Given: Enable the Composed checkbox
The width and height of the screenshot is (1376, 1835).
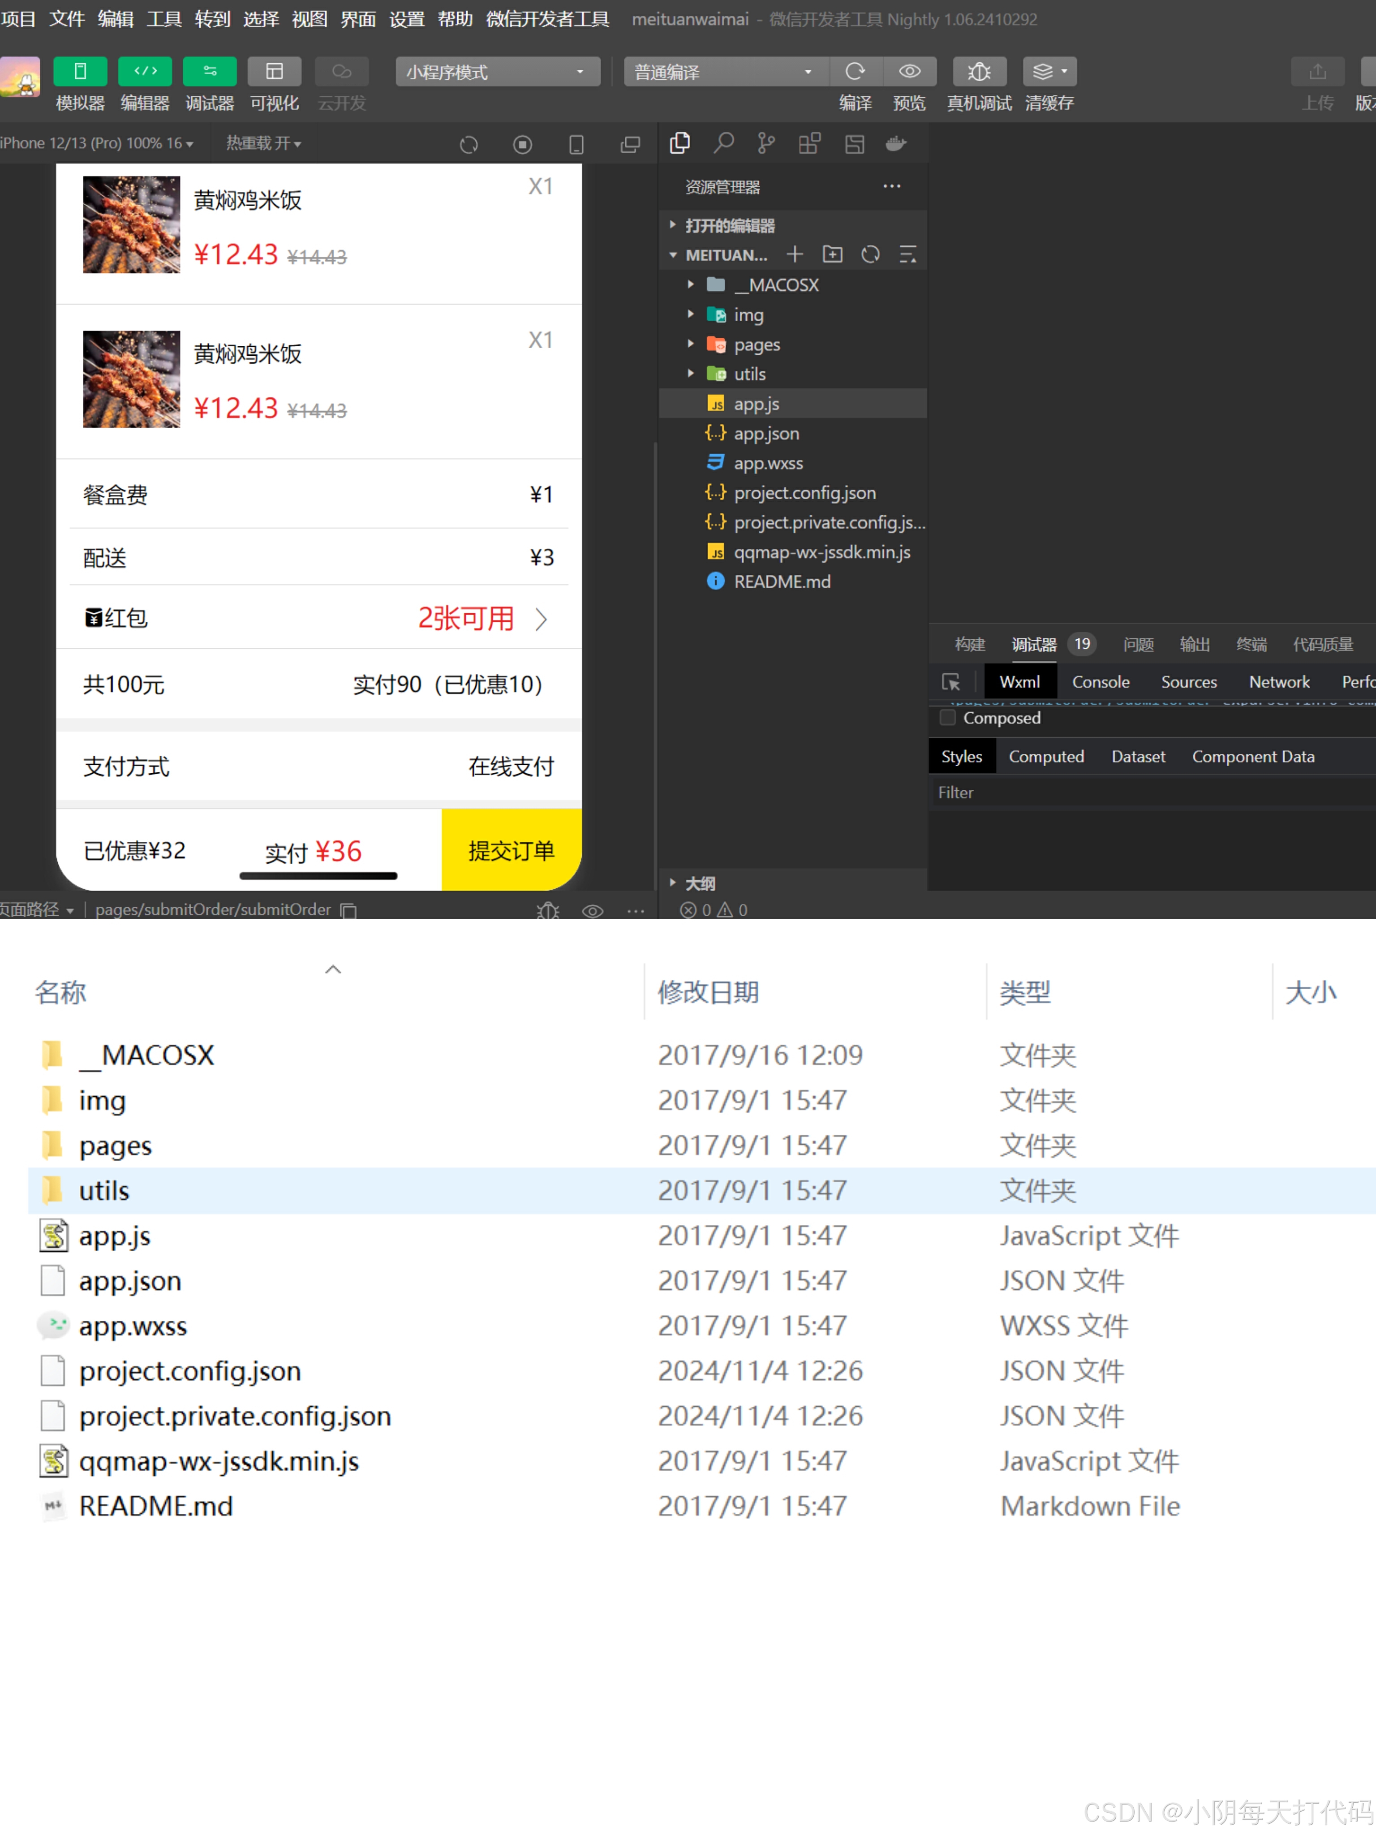Looking at the screenshot, I should pos(947,718).
